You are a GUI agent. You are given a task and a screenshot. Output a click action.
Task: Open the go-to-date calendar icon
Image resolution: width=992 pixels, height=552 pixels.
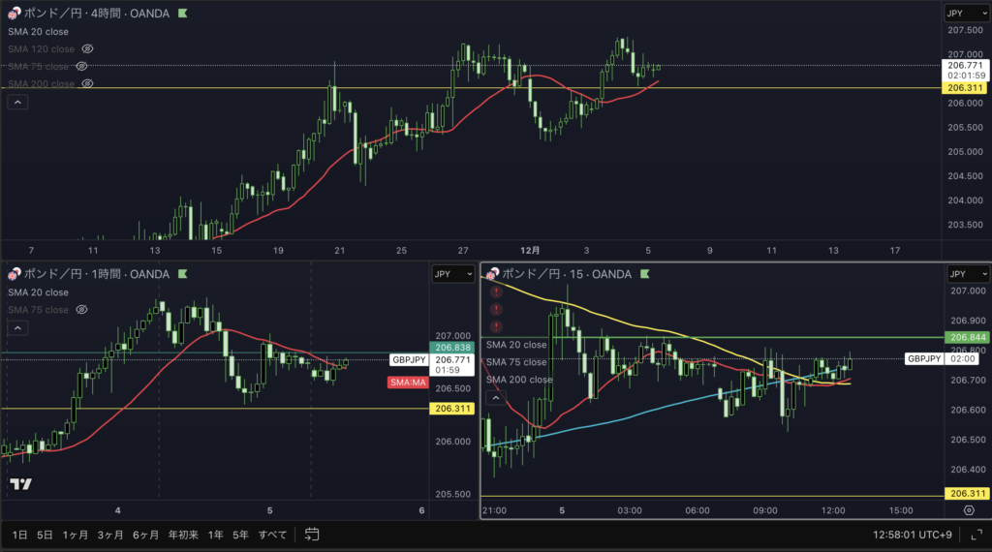pos(312,534)
